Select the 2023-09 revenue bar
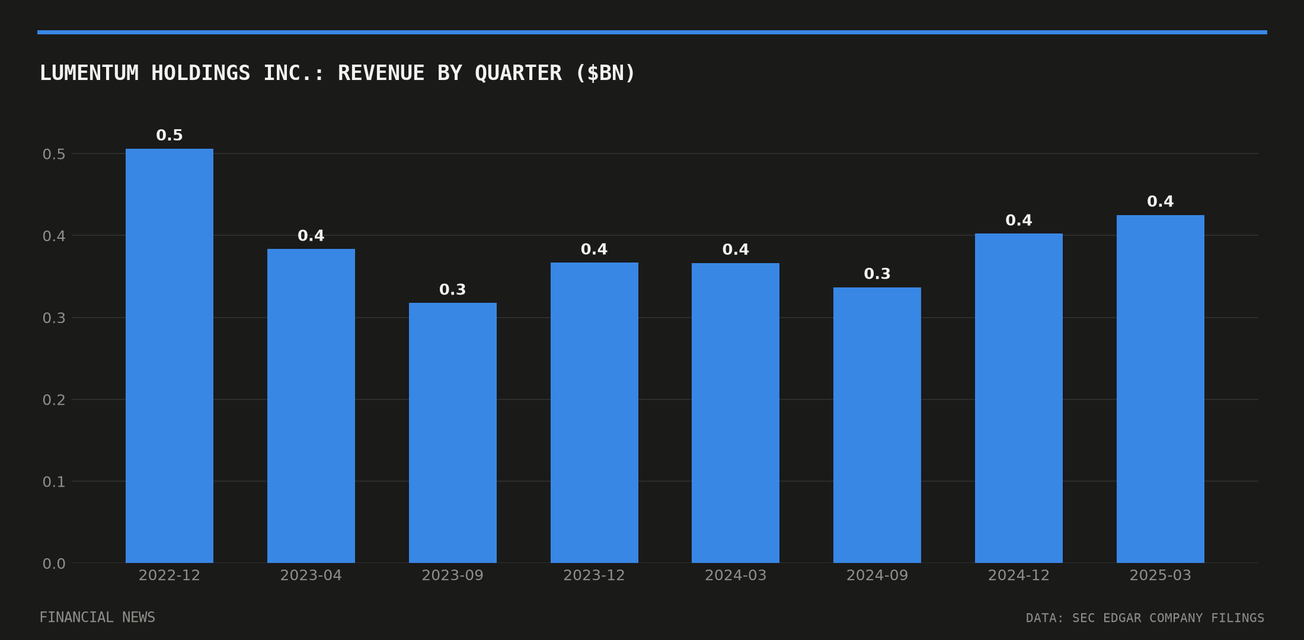The image size is (1304, 640). pyautogui.click(x=453, y=433)
